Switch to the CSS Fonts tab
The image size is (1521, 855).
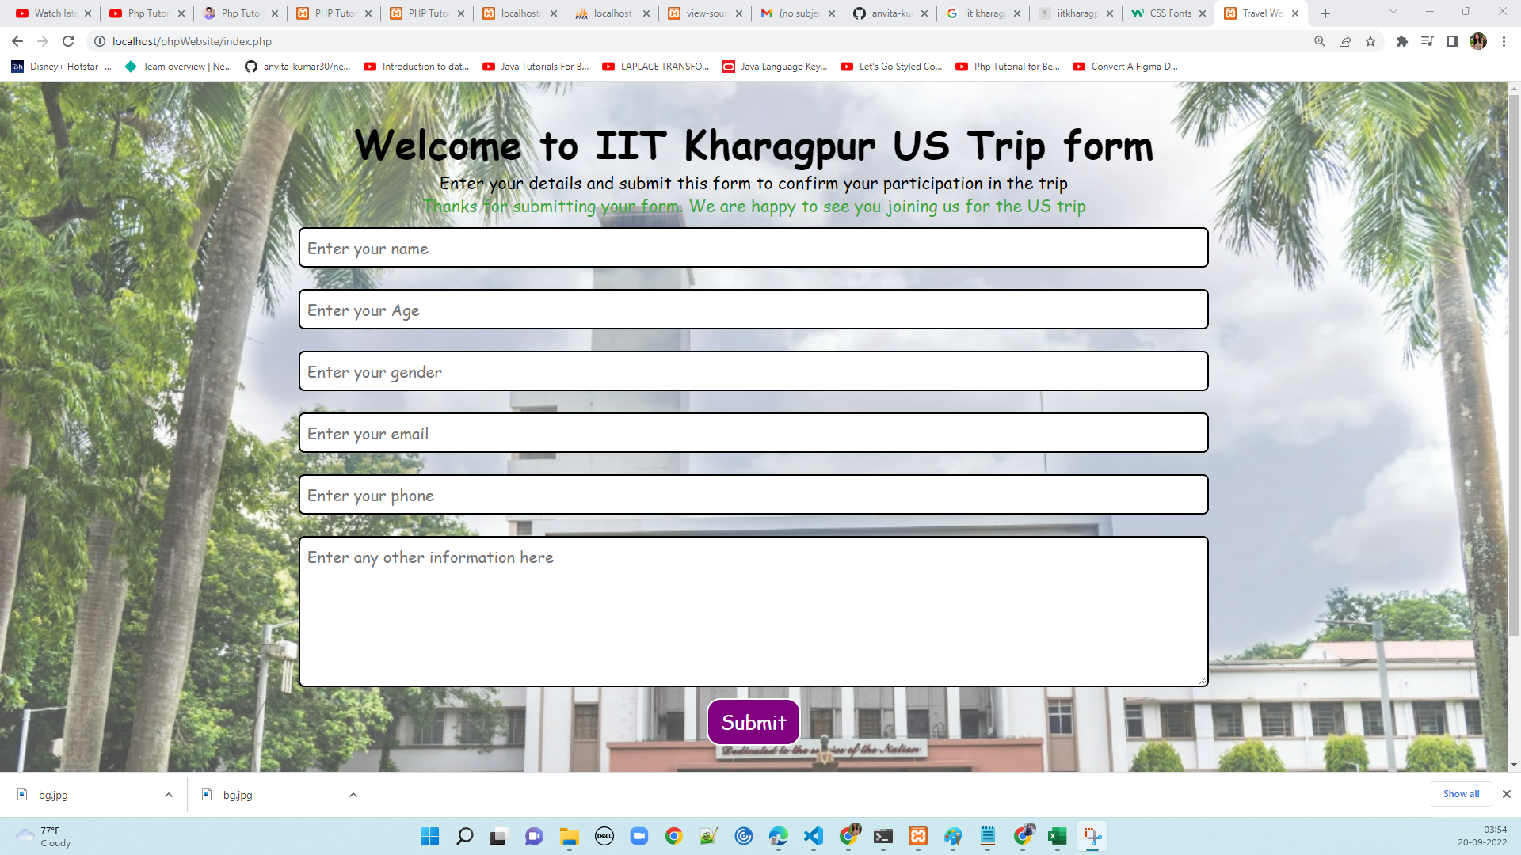click(x=1168, y=13)
